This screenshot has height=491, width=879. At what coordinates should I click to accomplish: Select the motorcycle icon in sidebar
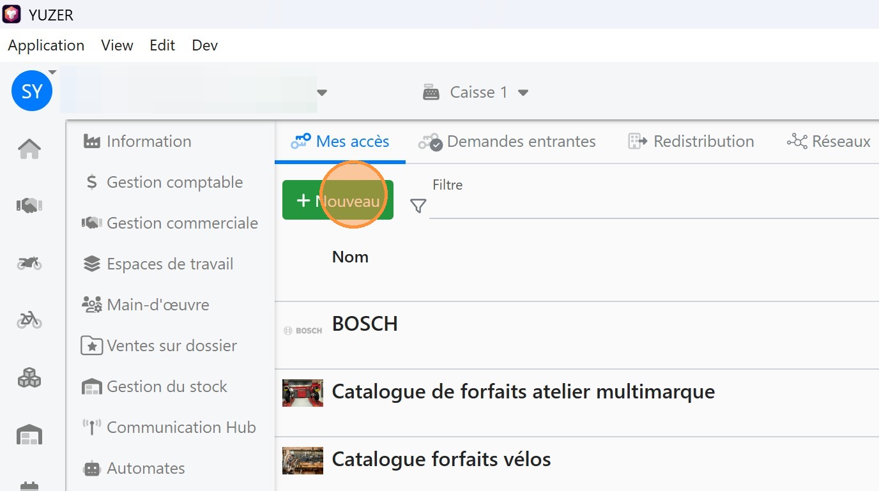click(29, 262)
